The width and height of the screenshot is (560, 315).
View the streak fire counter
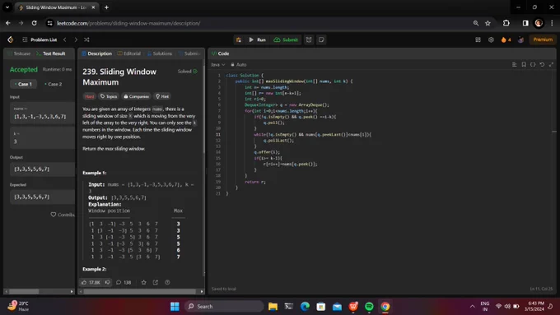(506, 39)
